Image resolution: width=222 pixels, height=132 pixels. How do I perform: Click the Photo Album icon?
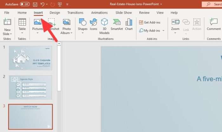[x=67, y=22]
